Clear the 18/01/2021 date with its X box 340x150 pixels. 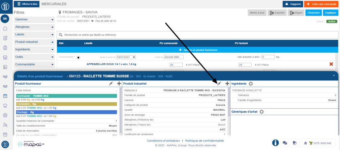click(x=133, y=57)
